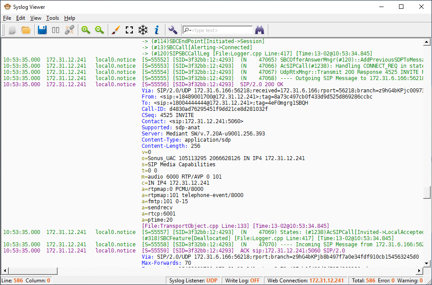Select the brush highlighting tool
432x285 pixels.
(115, 30)
